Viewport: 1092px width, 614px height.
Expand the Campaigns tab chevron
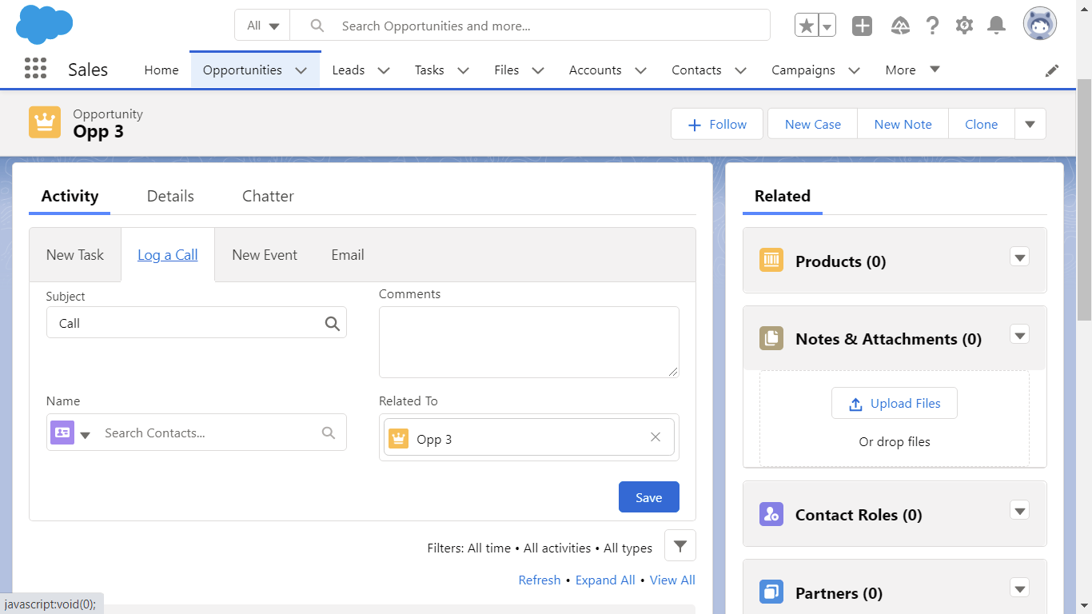coord(854,70)
